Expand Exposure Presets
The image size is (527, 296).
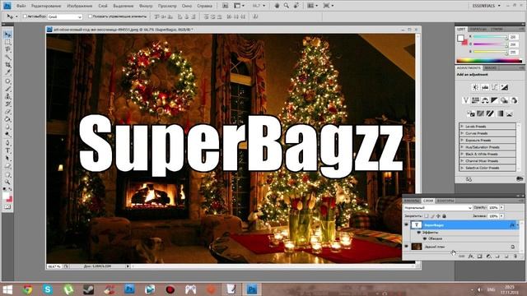coord(463,141)
